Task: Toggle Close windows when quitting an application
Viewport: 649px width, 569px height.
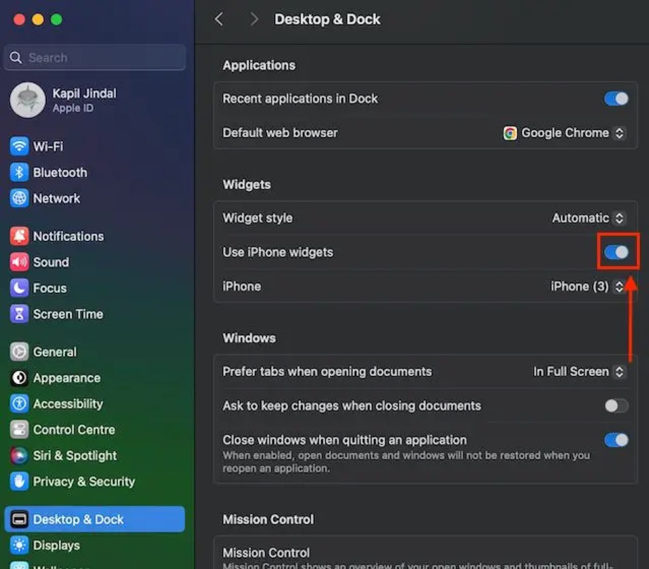Action: (x=616, y=440)
